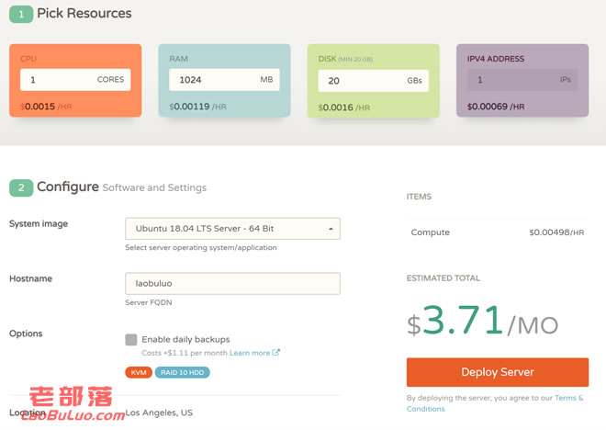Click the RAID 10 HDD tag badge
The width and height of the screenshot is (606, 430).
click(x=183, y=372)
